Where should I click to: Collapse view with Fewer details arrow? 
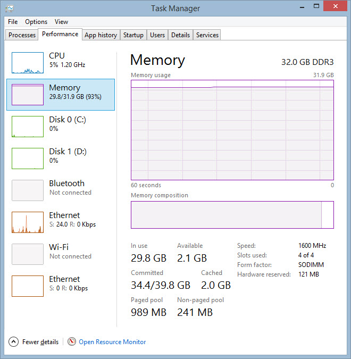coord(14,342)
